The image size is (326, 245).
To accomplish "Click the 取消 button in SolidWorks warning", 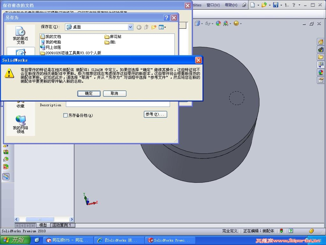I will 115,93.
